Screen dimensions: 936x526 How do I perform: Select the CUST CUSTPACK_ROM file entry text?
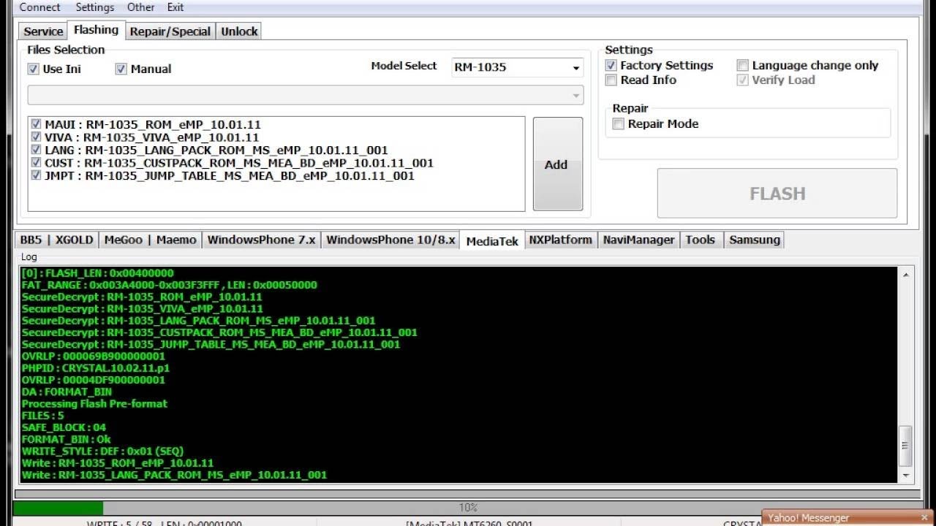[x=239, y=163]
